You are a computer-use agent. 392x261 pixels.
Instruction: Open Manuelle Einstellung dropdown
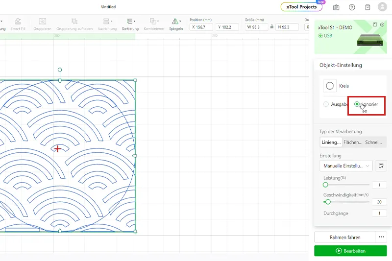[x=346, y=166]
